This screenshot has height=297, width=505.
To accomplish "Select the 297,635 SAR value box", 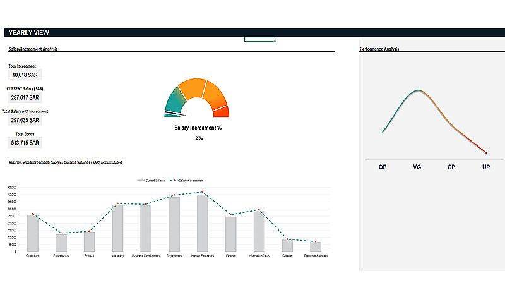I will 25,120.
